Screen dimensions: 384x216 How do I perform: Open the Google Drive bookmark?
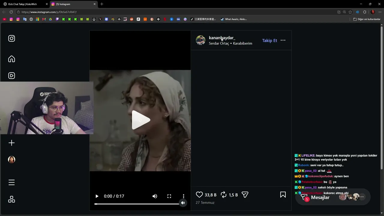click(x=50, y=19)
